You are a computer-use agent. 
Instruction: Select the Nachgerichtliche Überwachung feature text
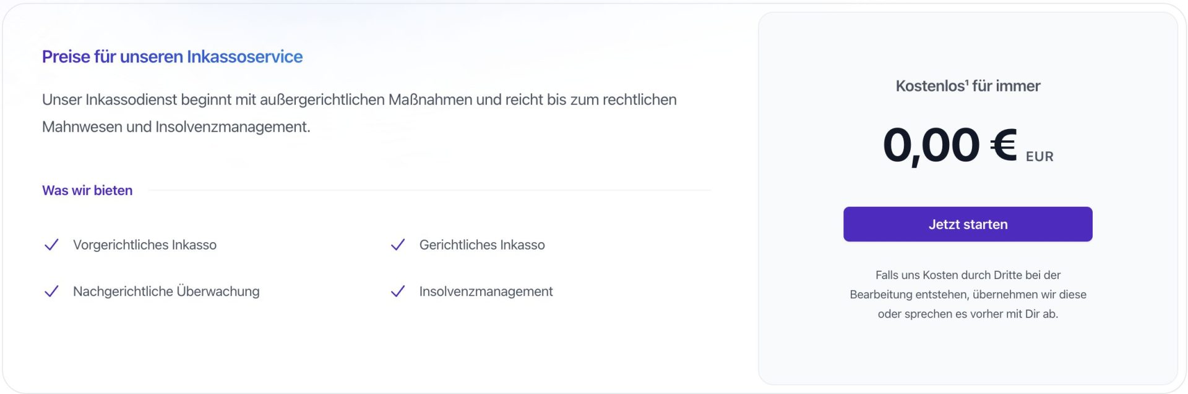click(166, 291)
